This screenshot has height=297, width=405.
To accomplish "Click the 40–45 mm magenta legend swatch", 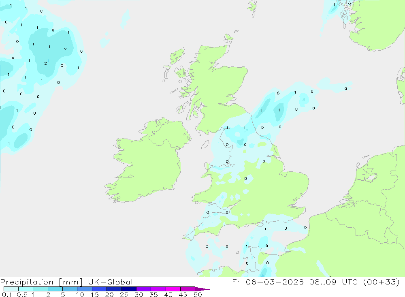I will [173, 289].
